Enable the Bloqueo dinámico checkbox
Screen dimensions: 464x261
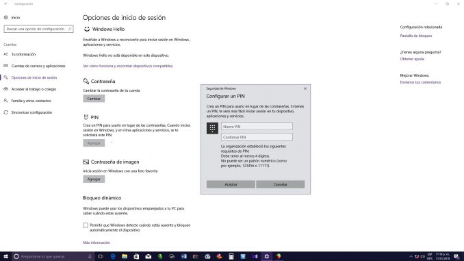click(86, 225)
